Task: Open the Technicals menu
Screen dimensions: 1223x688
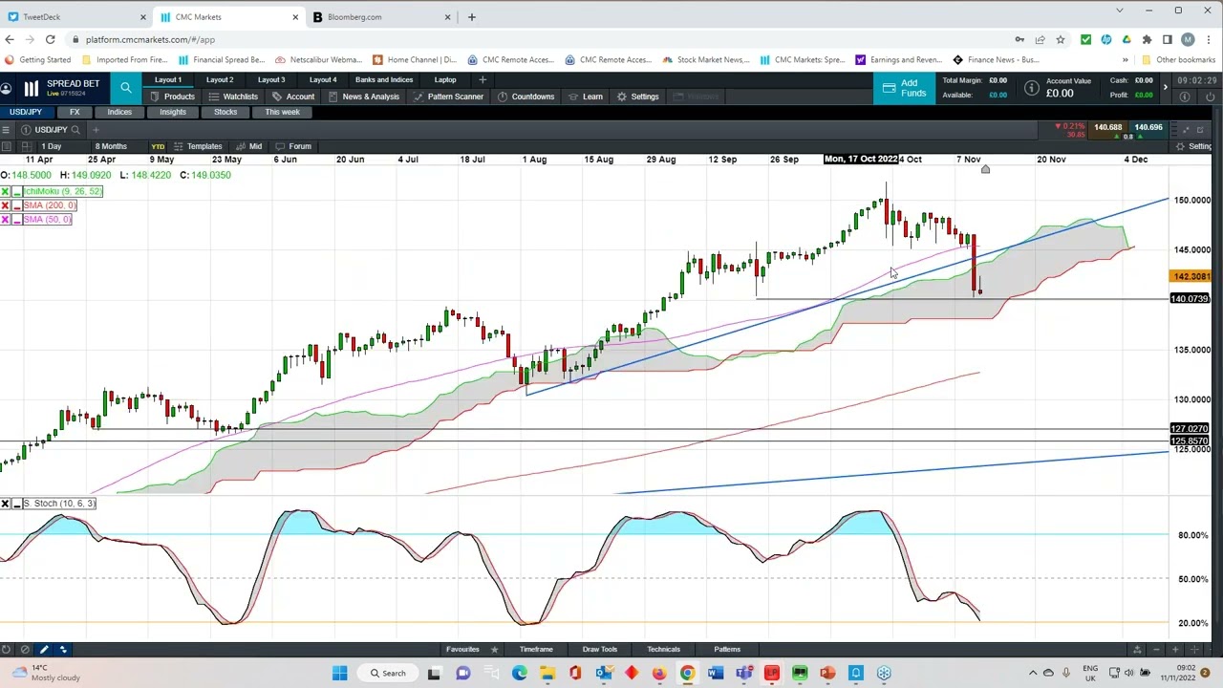Action: click(663, 650)
